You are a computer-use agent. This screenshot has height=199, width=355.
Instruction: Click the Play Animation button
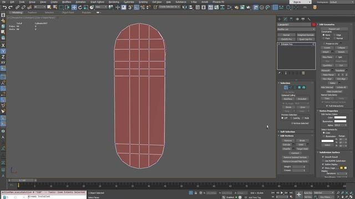click(282, 193)
